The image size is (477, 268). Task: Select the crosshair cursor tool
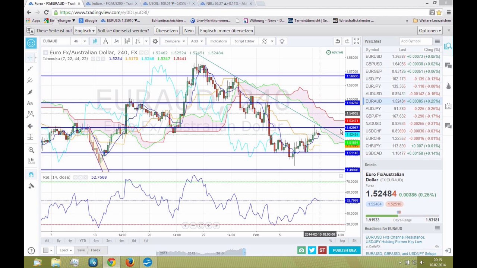31,57
